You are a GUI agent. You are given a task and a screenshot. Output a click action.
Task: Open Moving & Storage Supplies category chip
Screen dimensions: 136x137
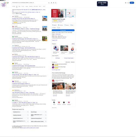point(69,58)
